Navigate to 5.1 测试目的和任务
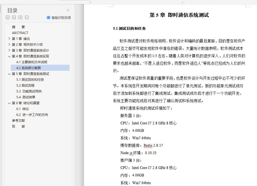Viewport: 257px width, 186px height. [30, 79]
